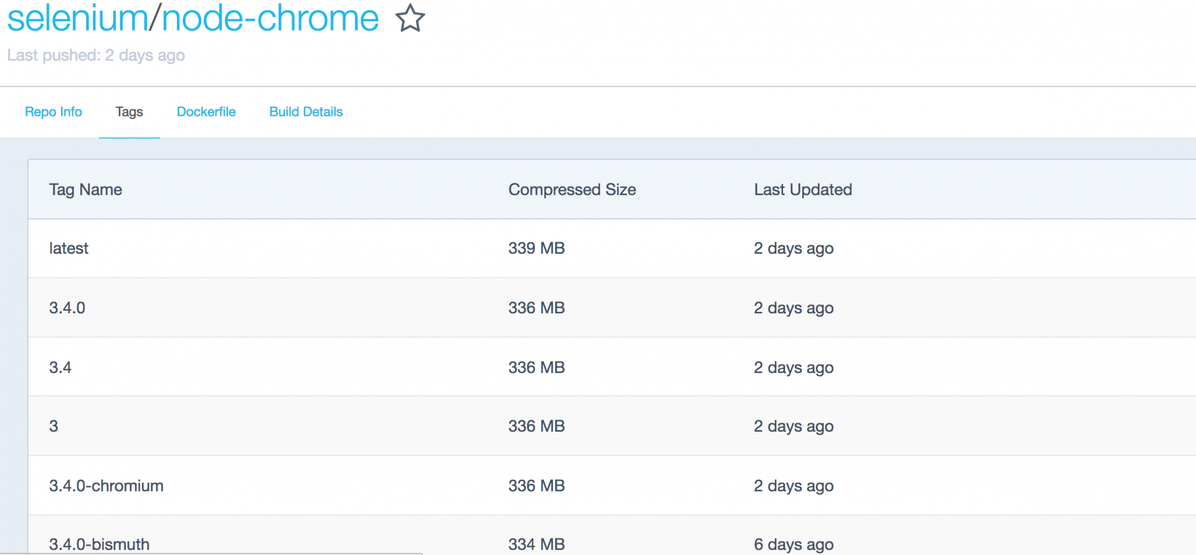Open the selenium organization link

tap(77, 18)
